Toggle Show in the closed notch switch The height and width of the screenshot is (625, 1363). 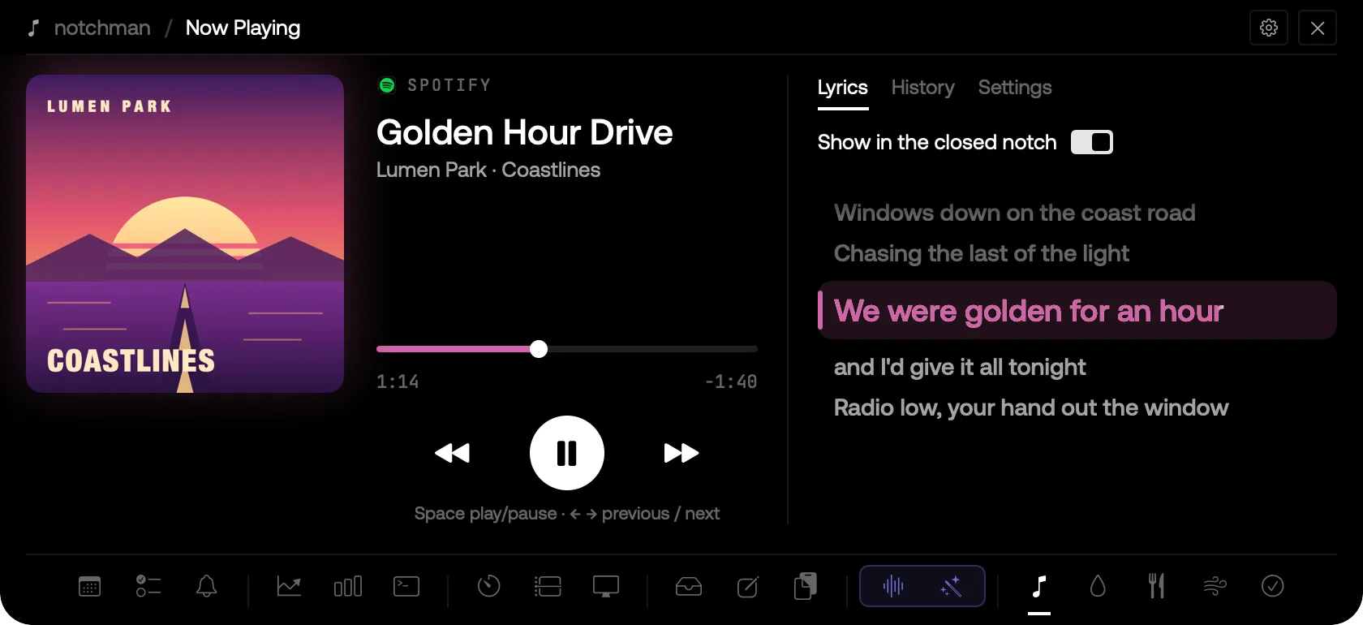pyautogui.click(x=1092, y=142)
